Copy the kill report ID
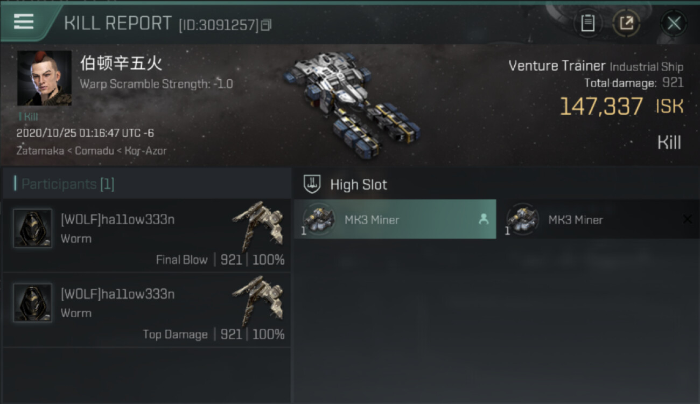The height and width of the screenshot is (404, 700). [x=266, y=25]
